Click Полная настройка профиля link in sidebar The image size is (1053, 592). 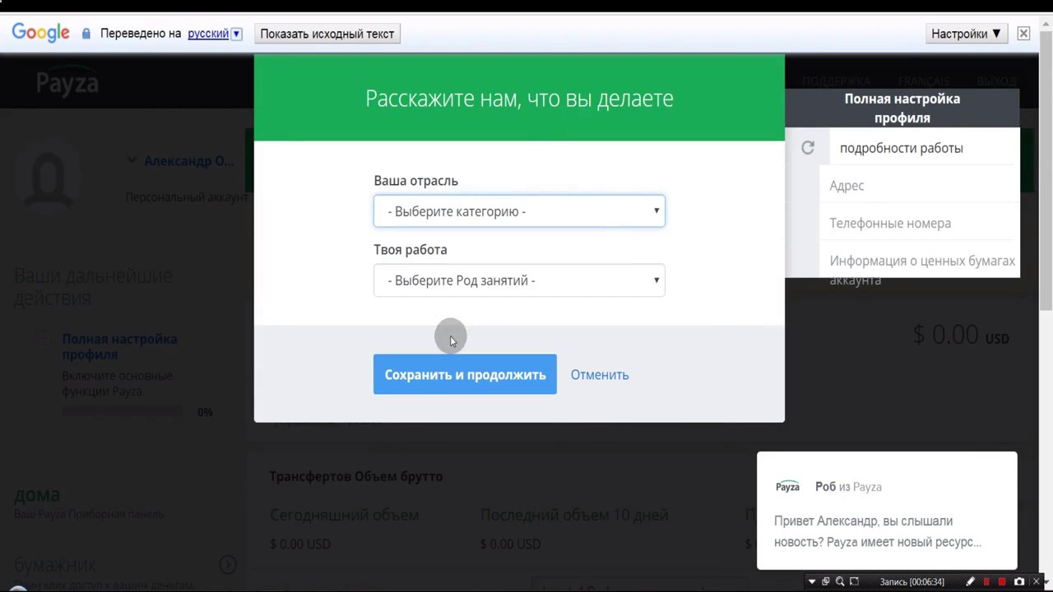pos(119,346)
